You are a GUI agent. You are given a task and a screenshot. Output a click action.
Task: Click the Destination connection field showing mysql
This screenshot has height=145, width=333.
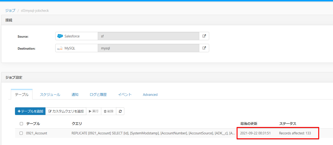[x=148, y=48]
